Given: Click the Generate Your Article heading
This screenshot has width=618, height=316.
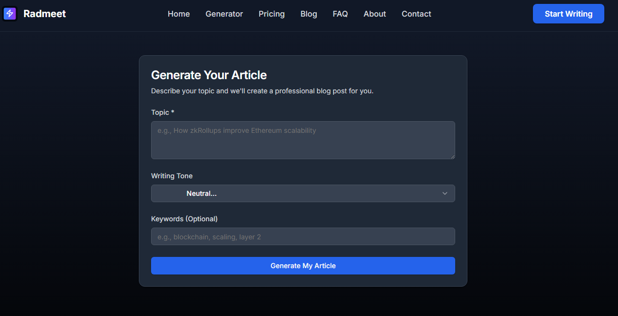Looking at the screenshot, I should [209, 75].
